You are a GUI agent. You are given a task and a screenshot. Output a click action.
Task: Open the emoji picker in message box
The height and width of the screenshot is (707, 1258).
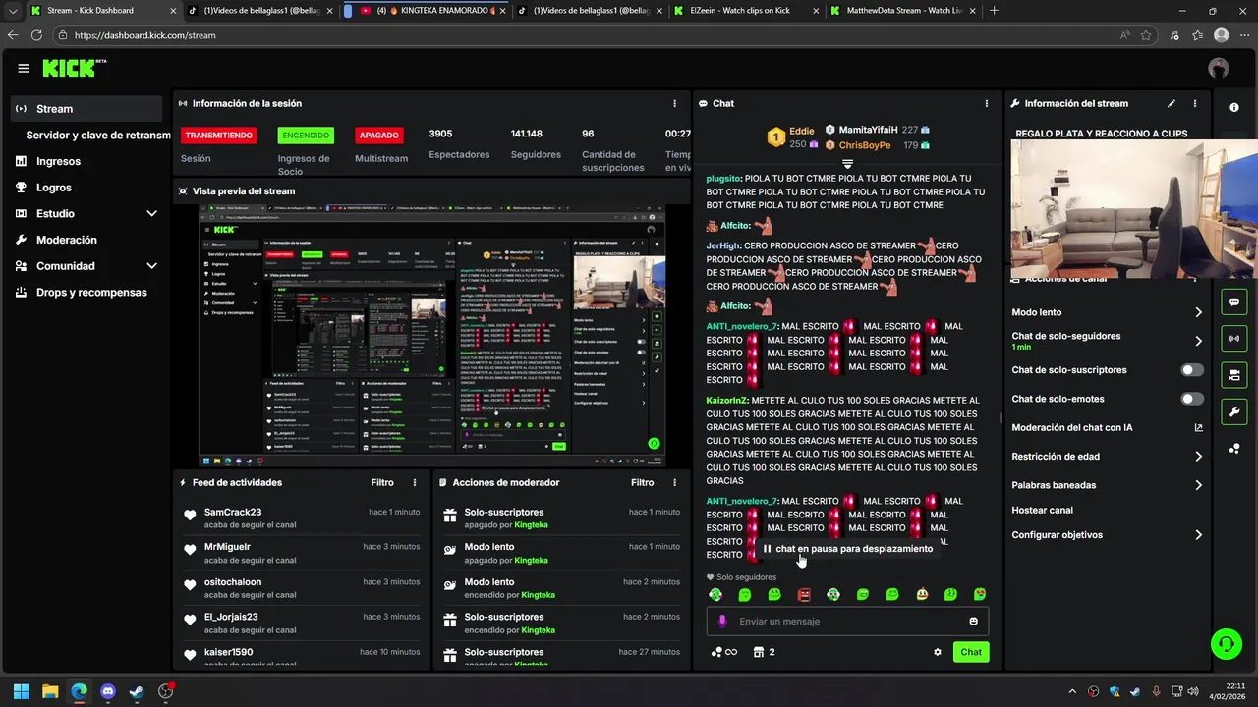click(974, 622)
